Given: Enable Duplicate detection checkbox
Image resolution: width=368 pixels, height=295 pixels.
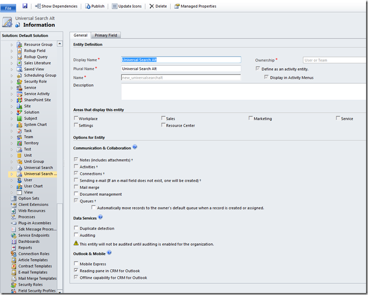Looking at the screenshot, I should (x=76, y=228).
